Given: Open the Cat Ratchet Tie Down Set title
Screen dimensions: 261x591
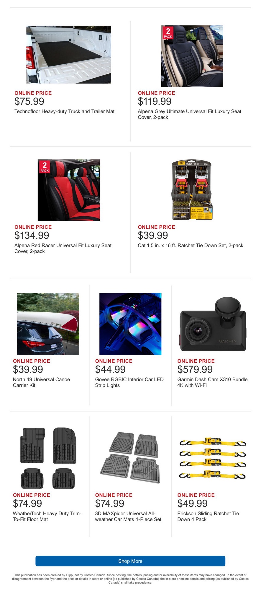Looking at the screenshot, I should click(x=191, y=245).
